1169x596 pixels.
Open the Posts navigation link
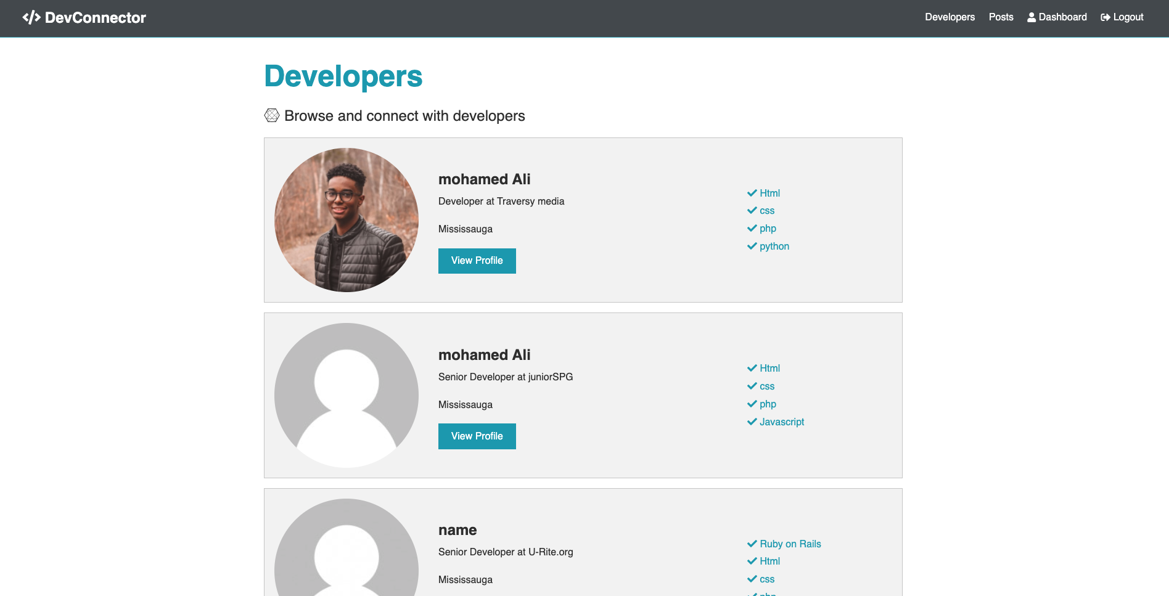pyautogui.click(x=1001, y=17)
